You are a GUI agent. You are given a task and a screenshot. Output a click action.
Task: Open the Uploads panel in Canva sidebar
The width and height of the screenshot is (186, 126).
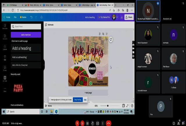tap(5, 47)
